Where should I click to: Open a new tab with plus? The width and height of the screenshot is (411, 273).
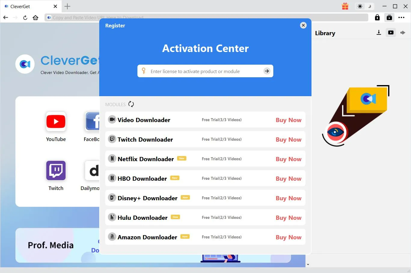67,6
